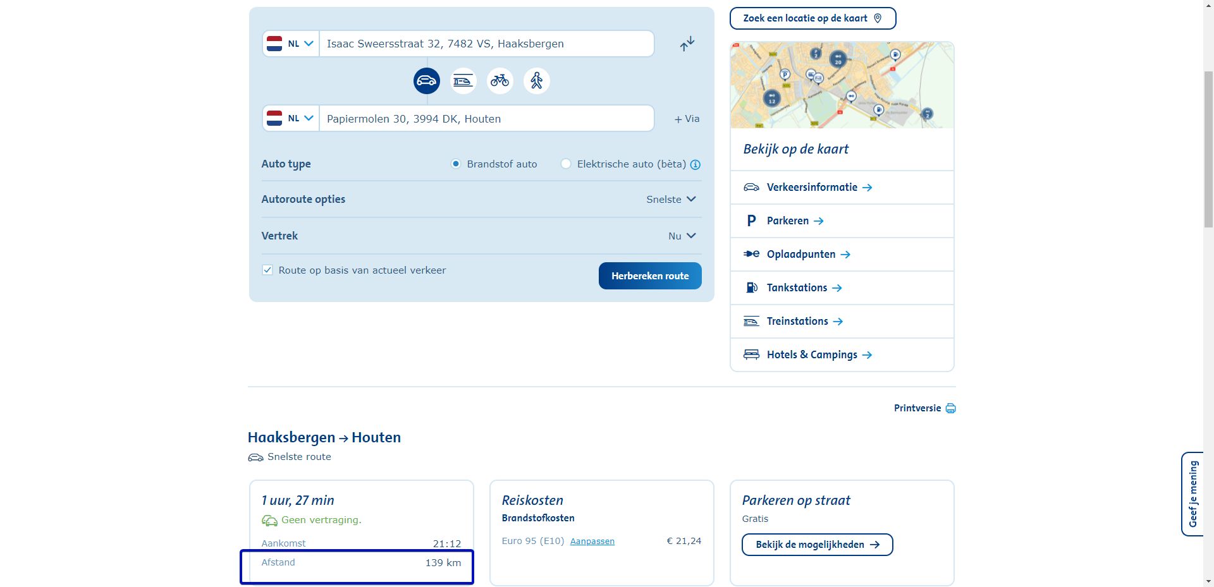
Task: Select Elektrische auto (bèta) option
Action: pos(566,164)
